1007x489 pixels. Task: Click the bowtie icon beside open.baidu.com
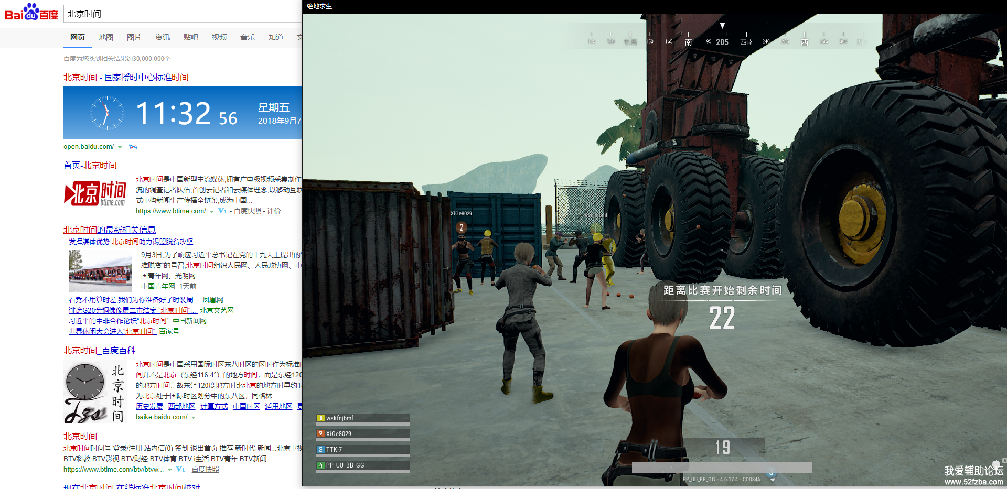point(133,147)
